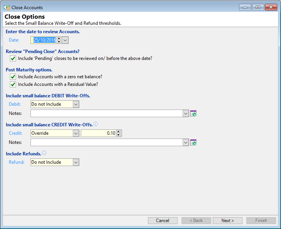Increase the credit threshold value with up arrow
281x229 pixels.
click(119, 132)
